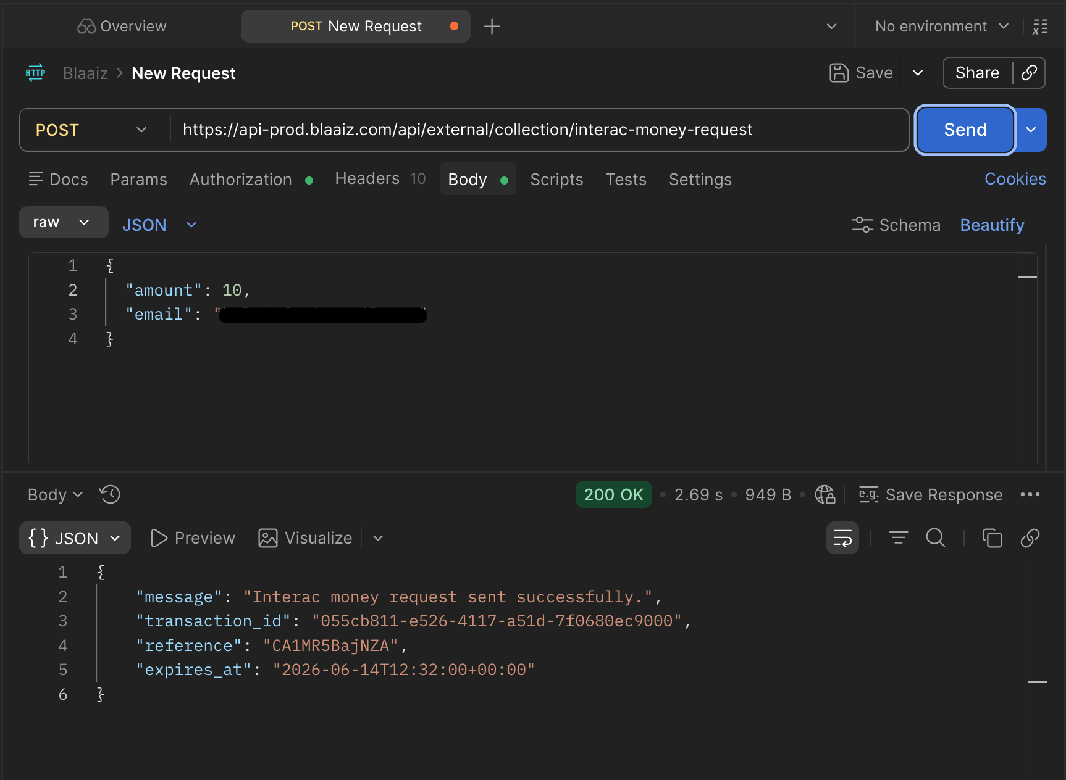Open three-dot response options menu
1066x780 pixels.
pyautogui.click(x=1030, y=494)
